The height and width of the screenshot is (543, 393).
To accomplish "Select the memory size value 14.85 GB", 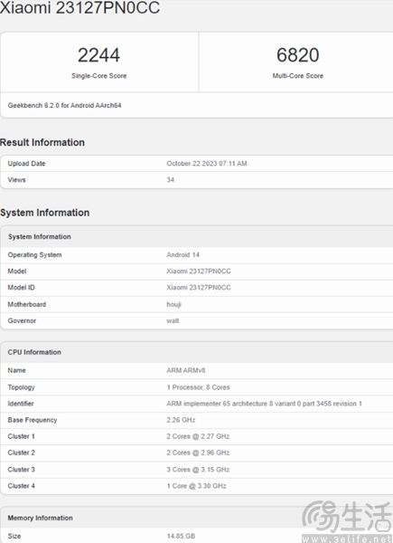I will pyautogui.click(x=181, y=536).
